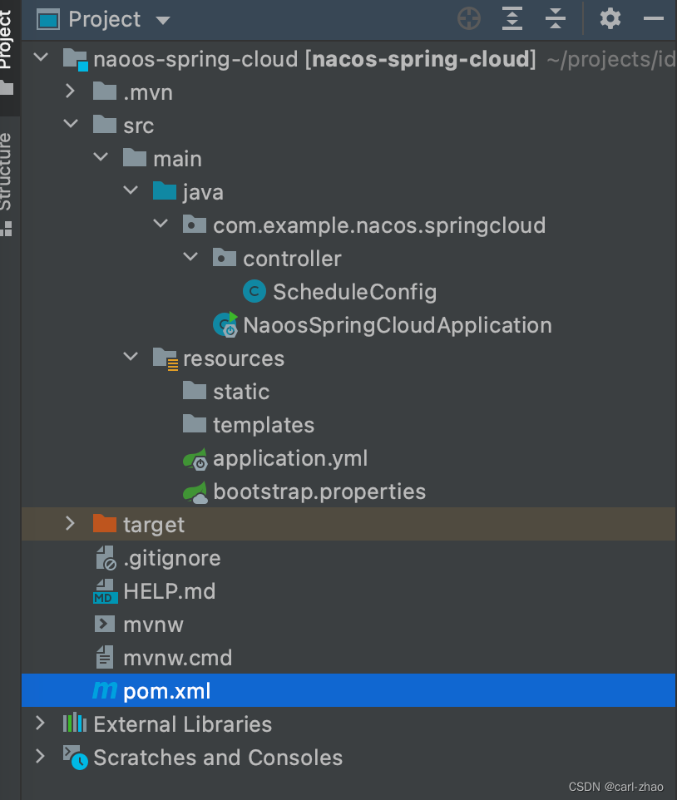
Task: Open the Project view dropdown arrow
Action: (x=162, y=20)
